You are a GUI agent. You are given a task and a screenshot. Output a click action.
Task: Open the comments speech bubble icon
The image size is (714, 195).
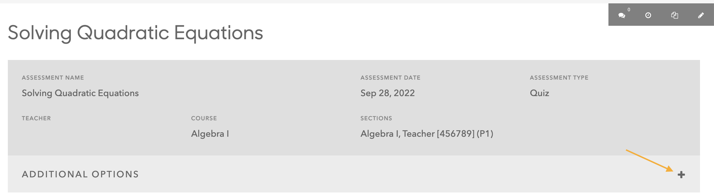[x=622, y=15]
